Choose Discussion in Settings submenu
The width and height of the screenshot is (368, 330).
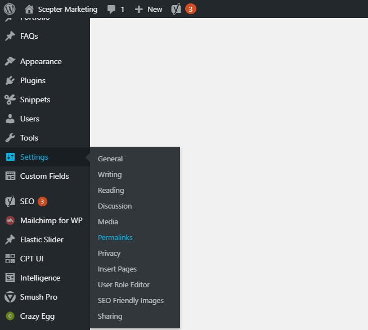[115, 206]
